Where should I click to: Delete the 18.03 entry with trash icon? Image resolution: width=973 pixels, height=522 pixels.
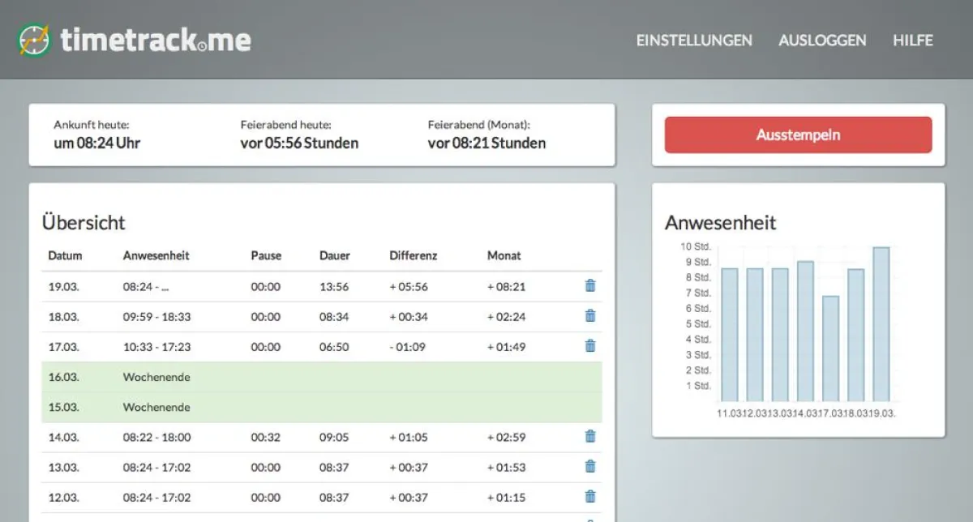[589, 316]
